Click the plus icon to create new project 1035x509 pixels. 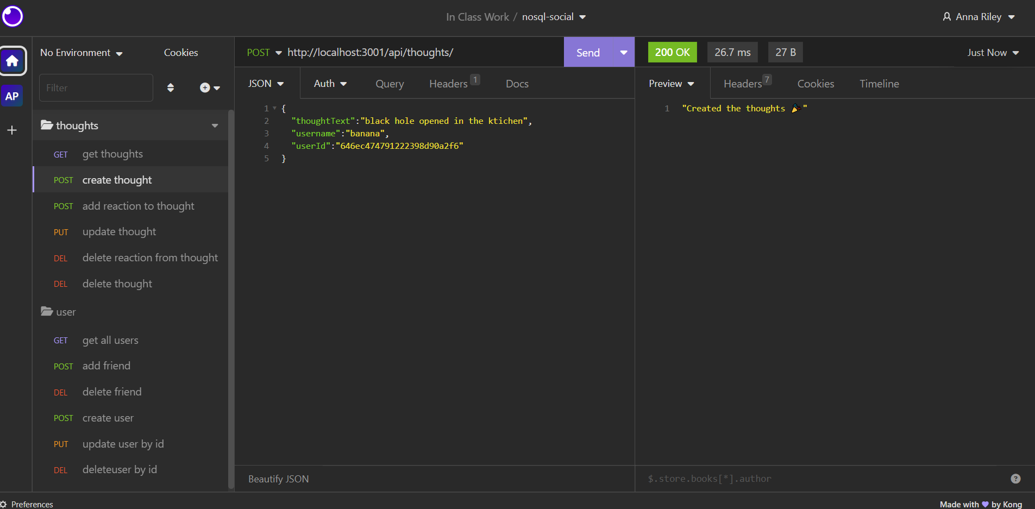(12, 129)
